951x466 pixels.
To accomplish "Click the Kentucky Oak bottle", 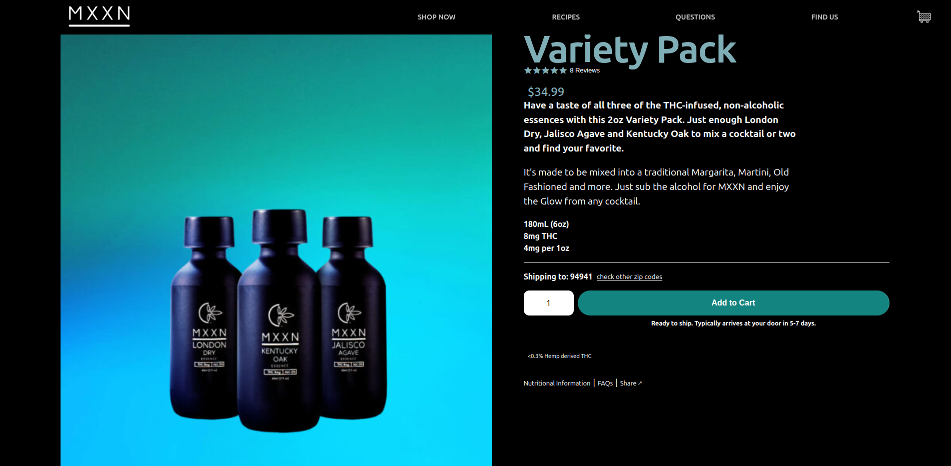I will pyautogui.click(x=279, y=320).
